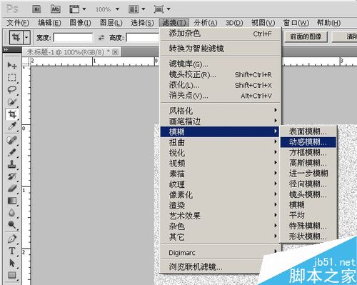Open the 窗口(W) menu
Viewport: 357px width, 285px height.
click(x=296, y=23)
